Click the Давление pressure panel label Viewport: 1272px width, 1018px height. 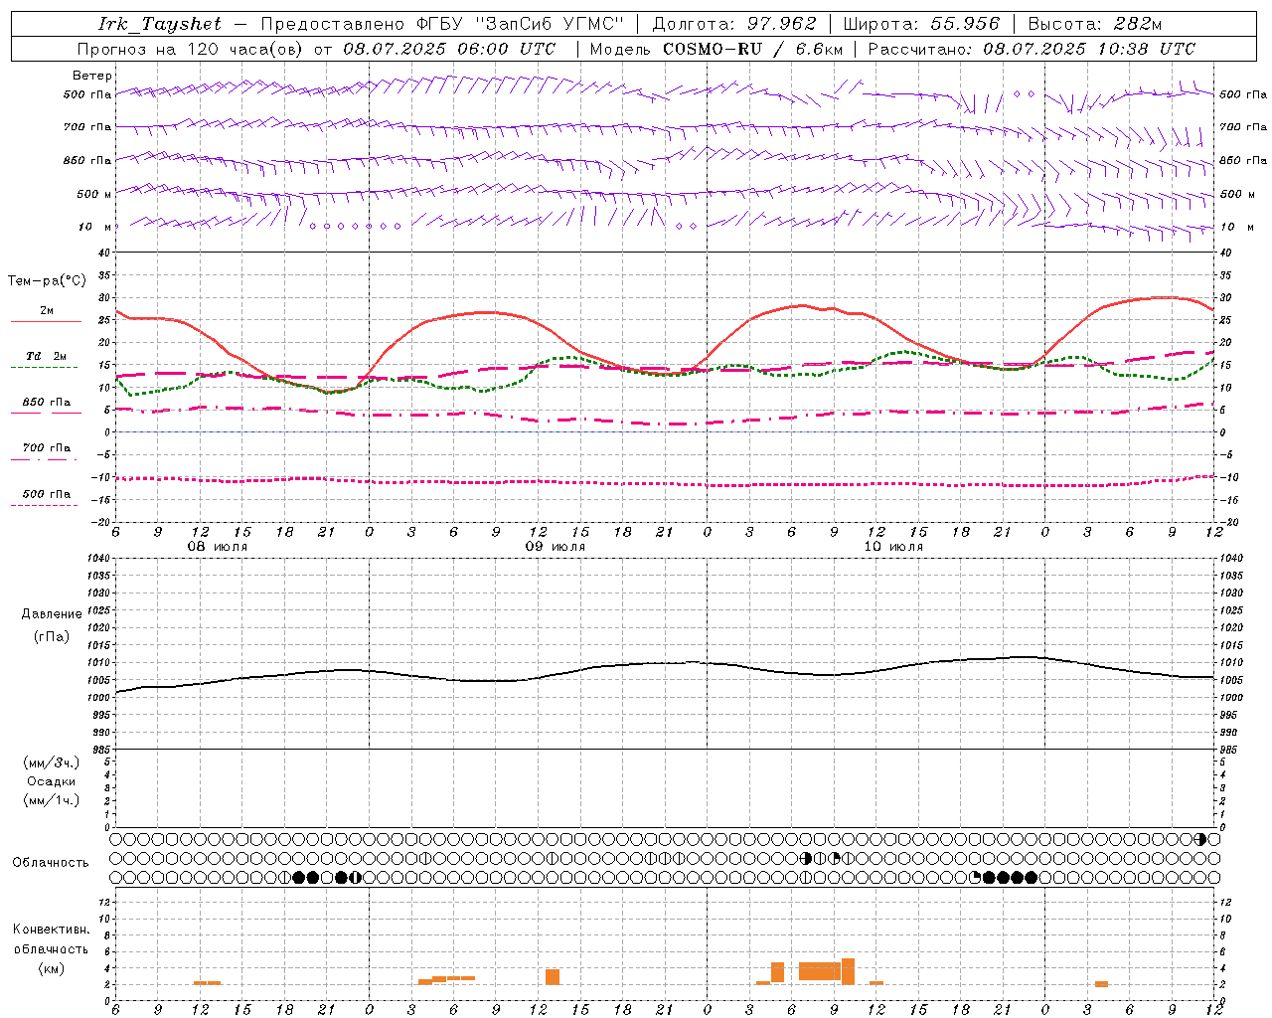[x=52, y=614]
